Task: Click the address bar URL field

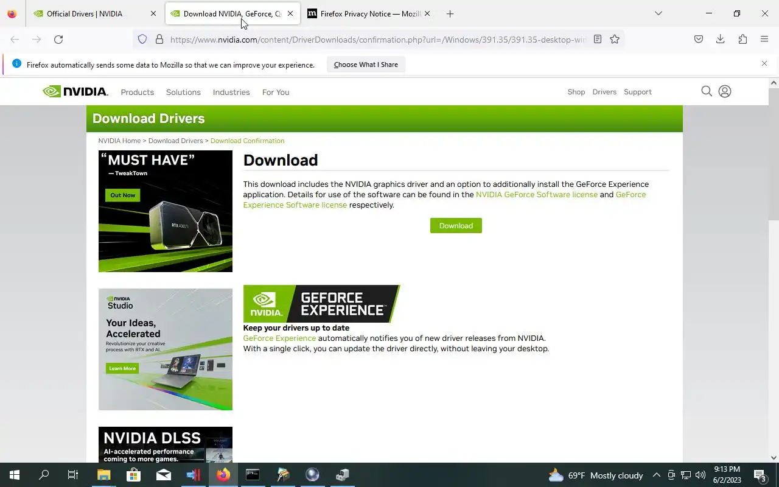Action: pos(377,40)
